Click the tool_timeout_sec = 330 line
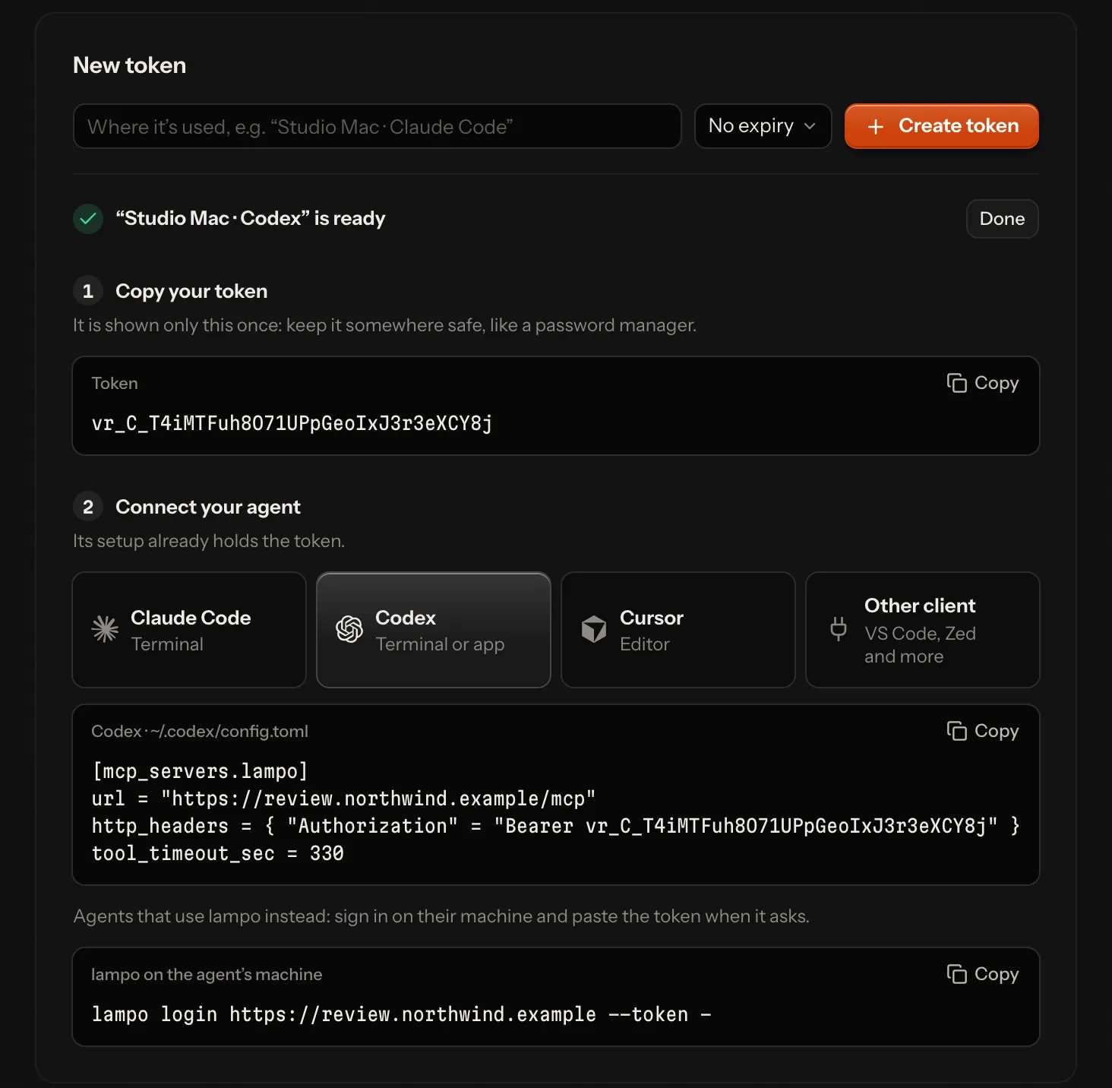The image size is (1112, 1088). 217,853
